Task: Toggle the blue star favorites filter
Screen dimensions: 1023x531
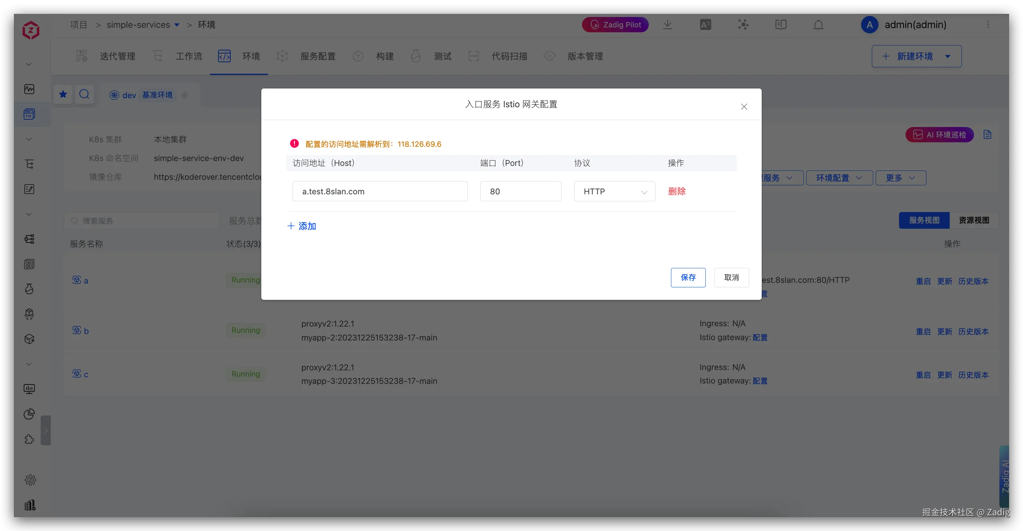Action: click(63, 94)
